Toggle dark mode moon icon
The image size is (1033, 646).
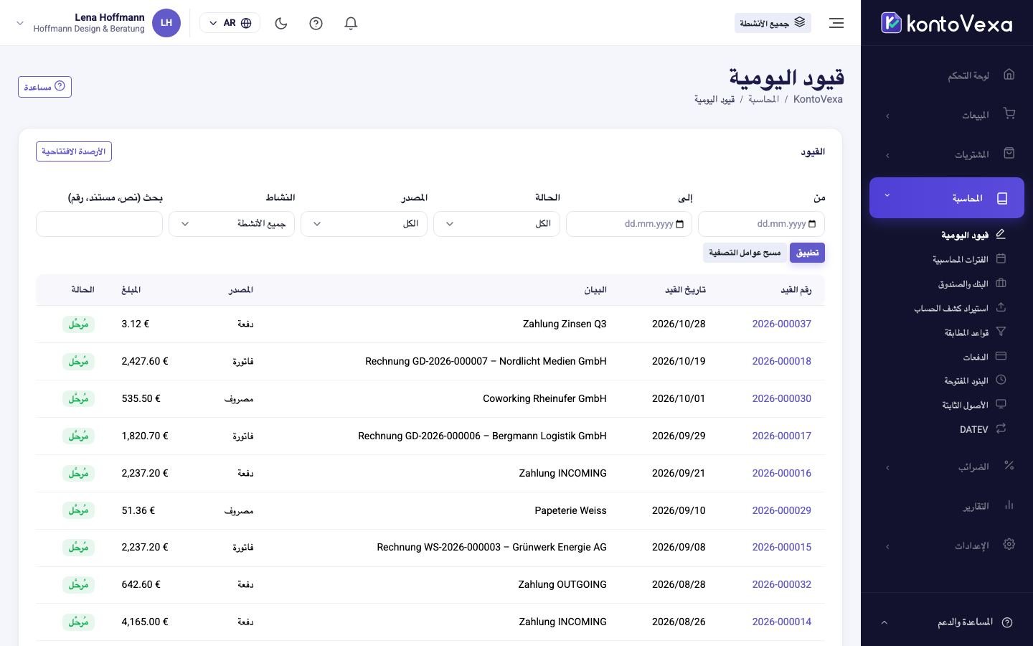(281, 23)
